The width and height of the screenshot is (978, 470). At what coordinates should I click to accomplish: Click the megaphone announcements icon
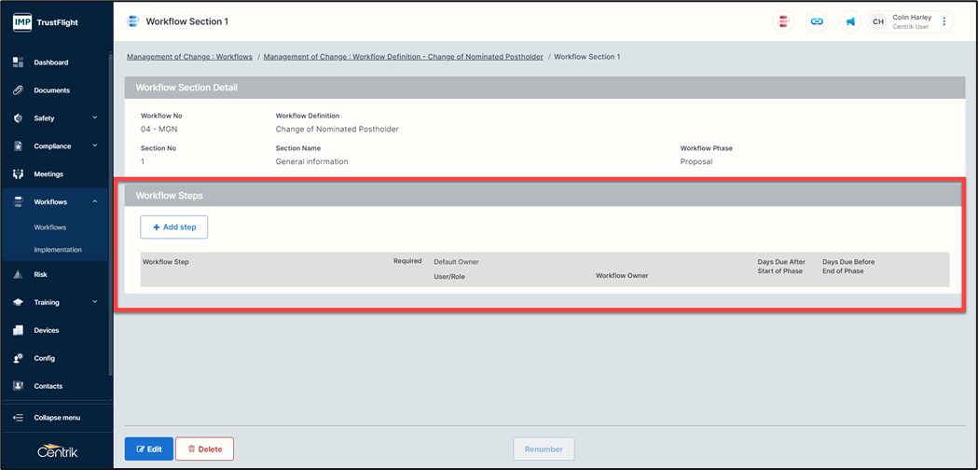tap(850, 21)
